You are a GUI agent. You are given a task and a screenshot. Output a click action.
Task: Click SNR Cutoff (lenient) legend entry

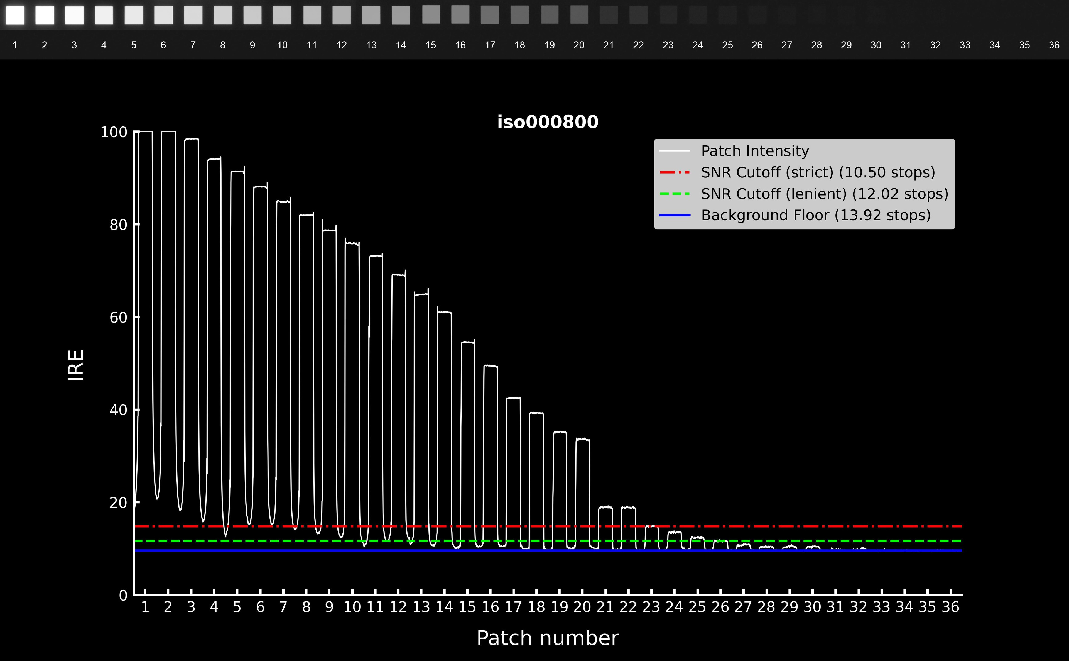[x=824, y=194]
